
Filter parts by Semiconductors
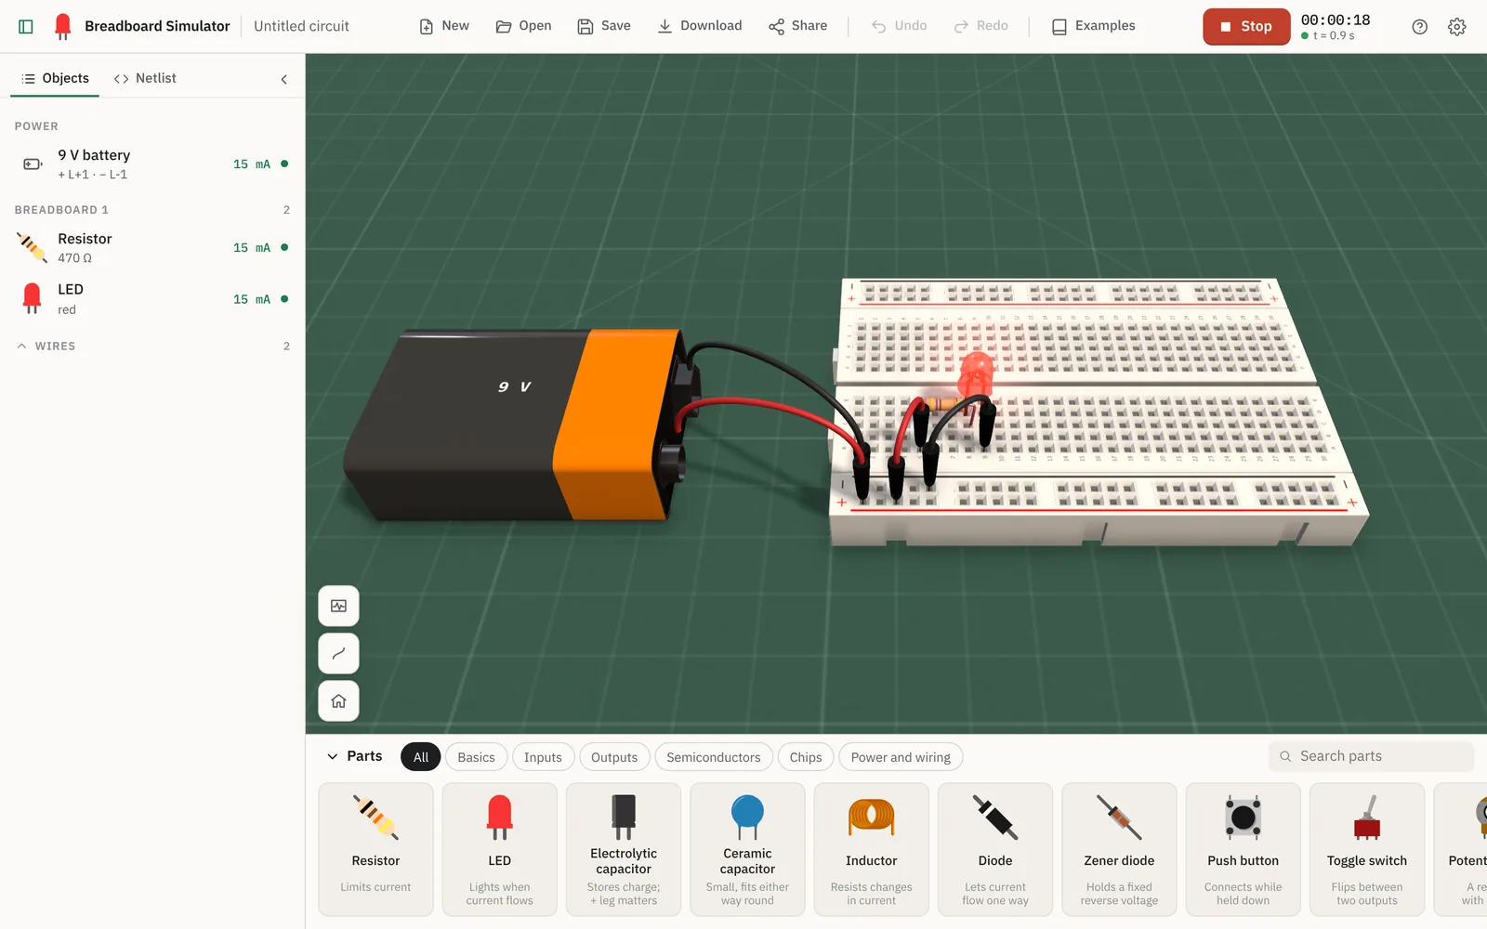coord(713,757)
